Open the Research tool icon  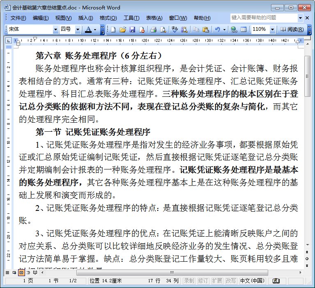click(x=184, y=30)
